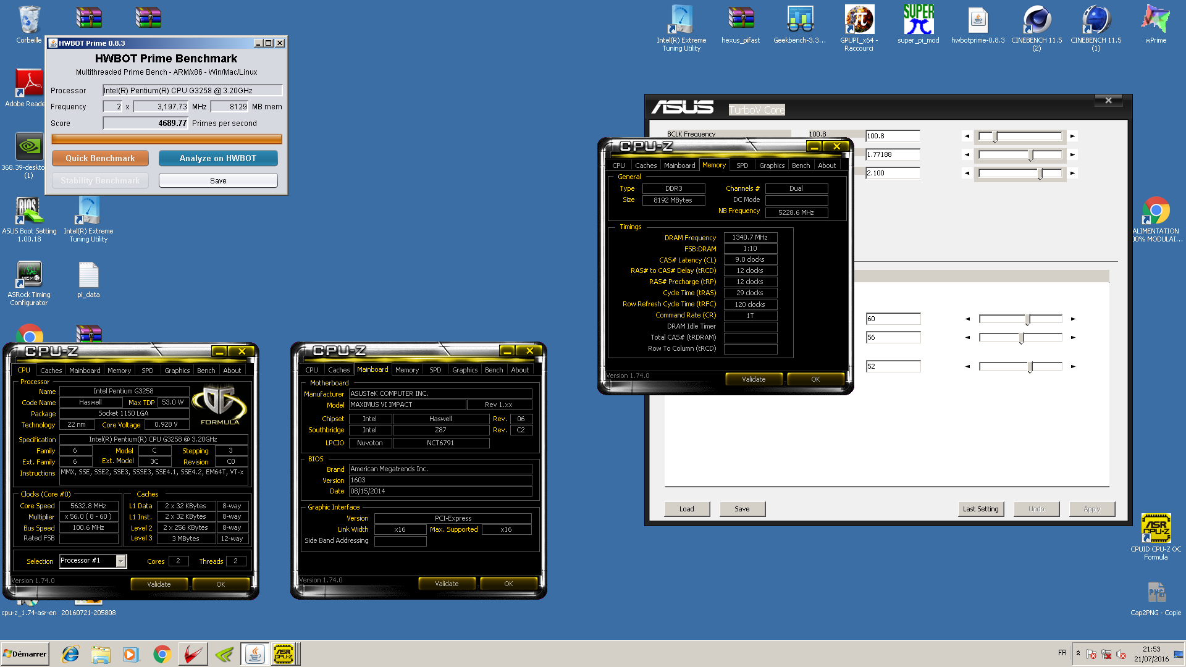Click Save button in HWBOT Prime
Viewport: 1186px width, 667px height.
(x=218, y=180)
